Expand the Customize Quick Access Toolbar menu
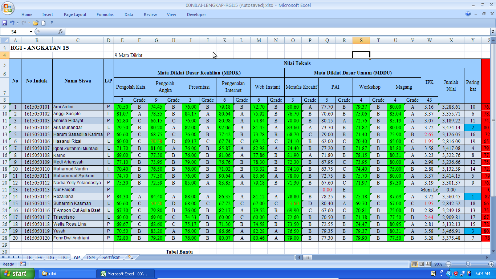 click(52, 23)
